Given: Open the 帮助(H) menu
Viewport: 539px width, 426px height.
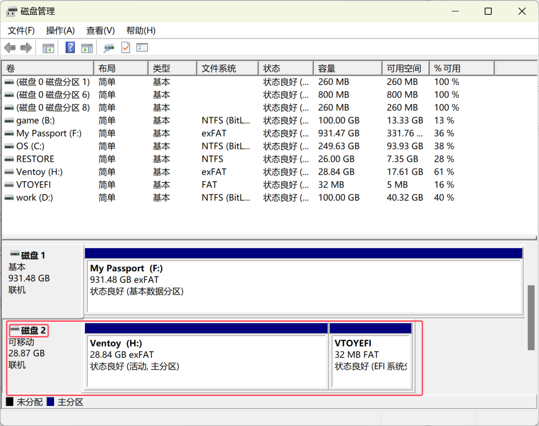Looking at the screenshot, I should tap(141, 30).
